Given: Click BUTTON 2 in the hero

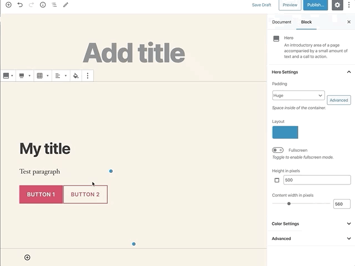Looking at the screenshot, I should click(x=85, y=195).
